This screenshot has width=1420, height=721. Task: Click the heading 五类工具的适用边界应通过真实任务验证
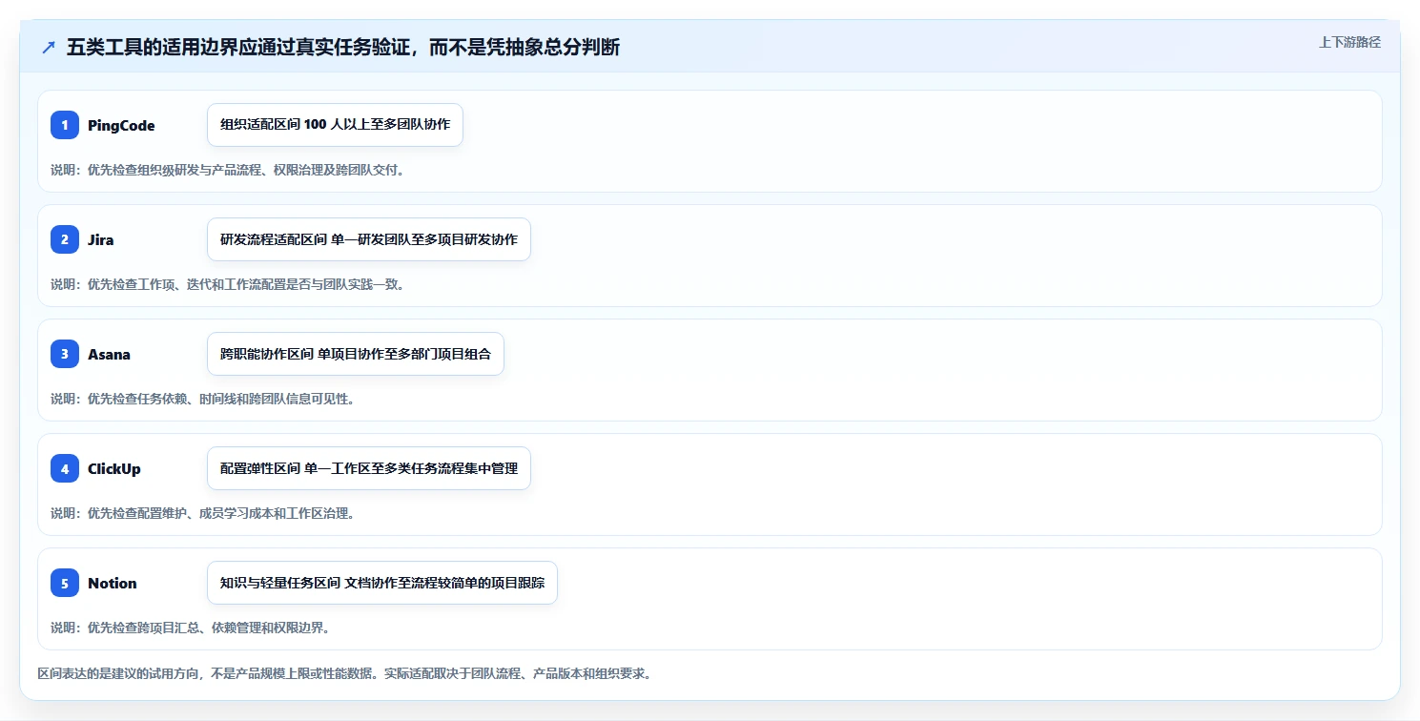(343, 48)
